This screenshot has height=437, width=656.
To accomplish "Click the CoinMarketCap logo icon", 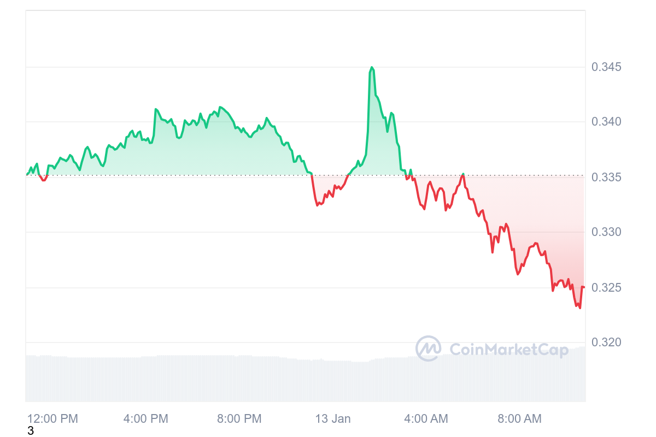I will 428,349.
